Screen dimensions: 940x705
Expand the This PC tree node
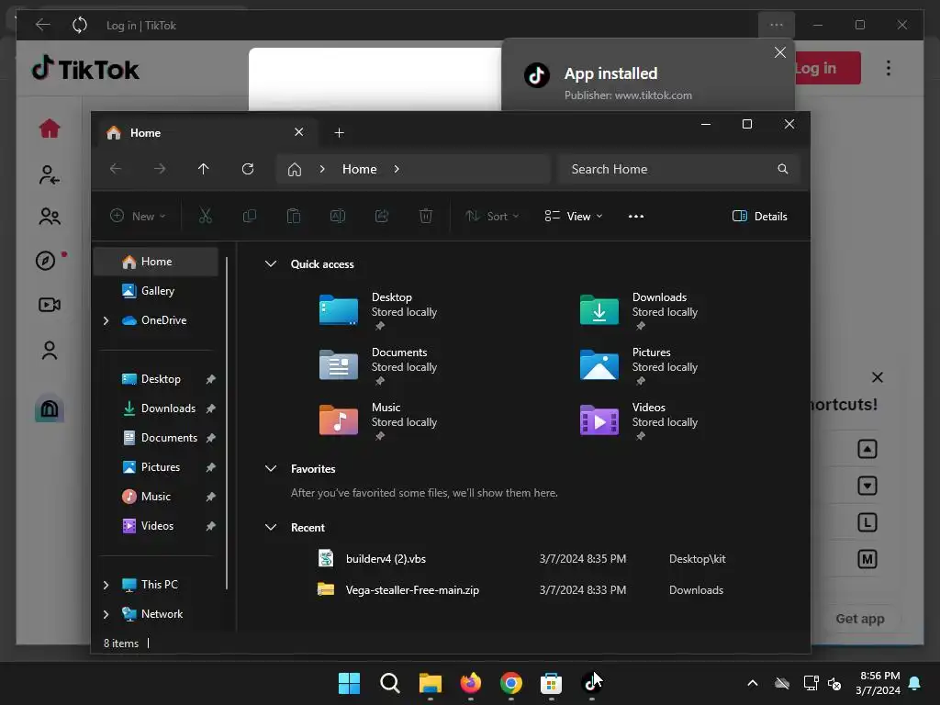click(x=106, y=585)
